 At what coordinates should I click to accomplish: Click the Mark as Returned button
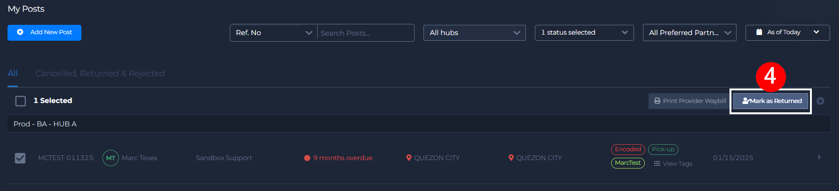771,101
